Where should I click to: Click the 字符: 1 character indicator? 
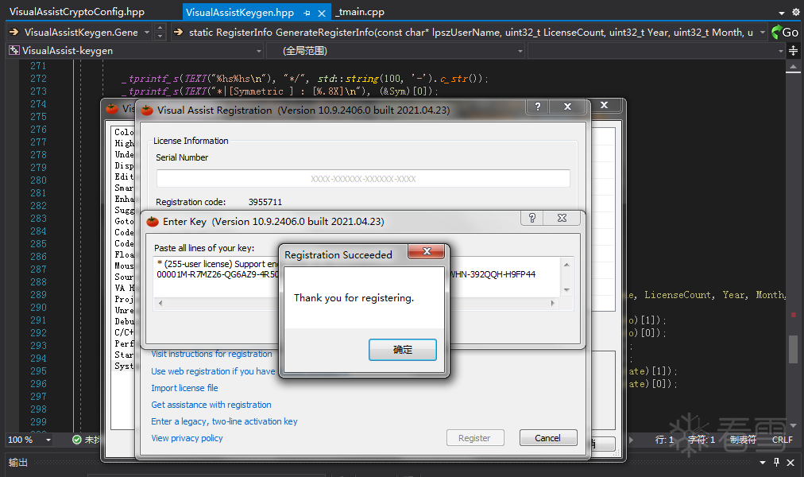click(702, 440)
